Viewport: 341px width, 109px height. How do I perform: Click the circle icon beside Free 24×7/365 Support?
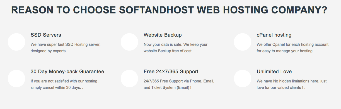coord(129,79)
